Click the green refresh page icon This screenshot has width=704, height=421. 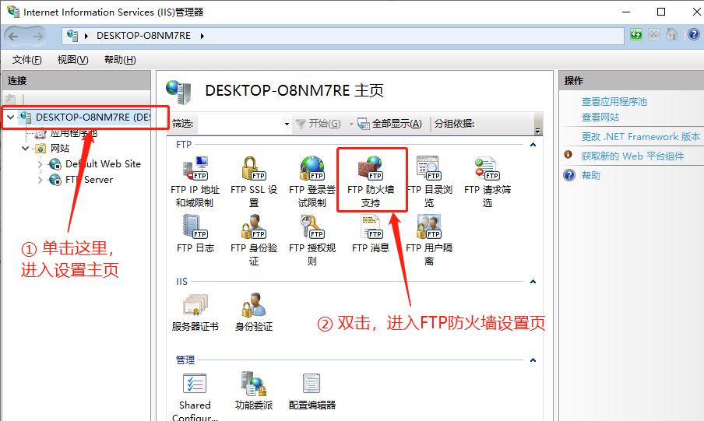tap(636, 34)
